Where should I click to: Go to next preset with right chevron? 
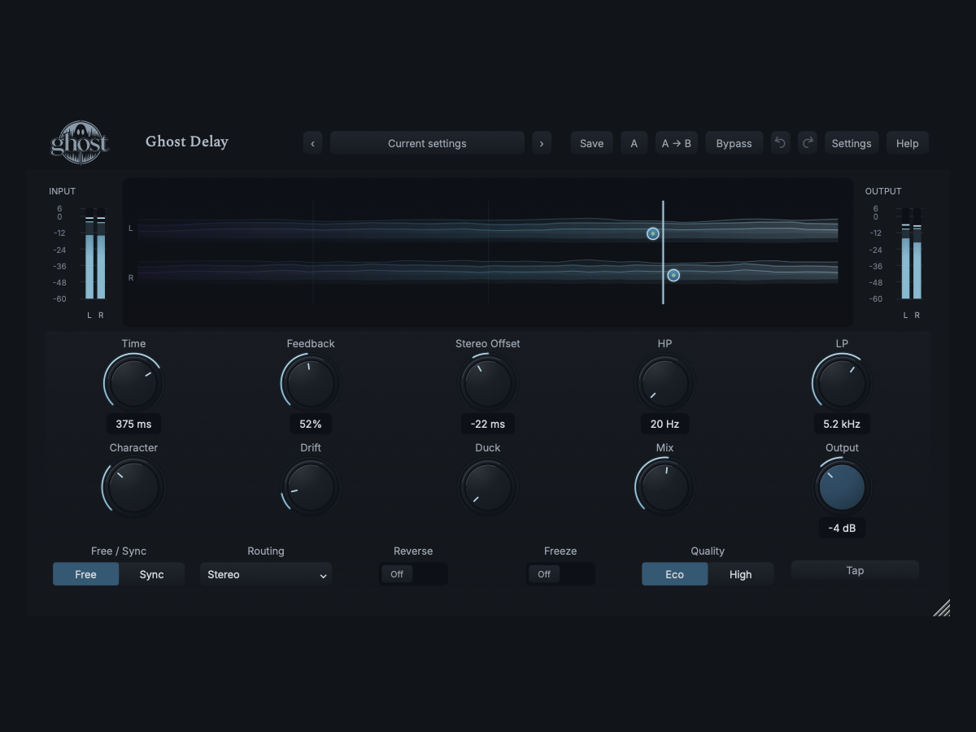click(x=542, y=143)
